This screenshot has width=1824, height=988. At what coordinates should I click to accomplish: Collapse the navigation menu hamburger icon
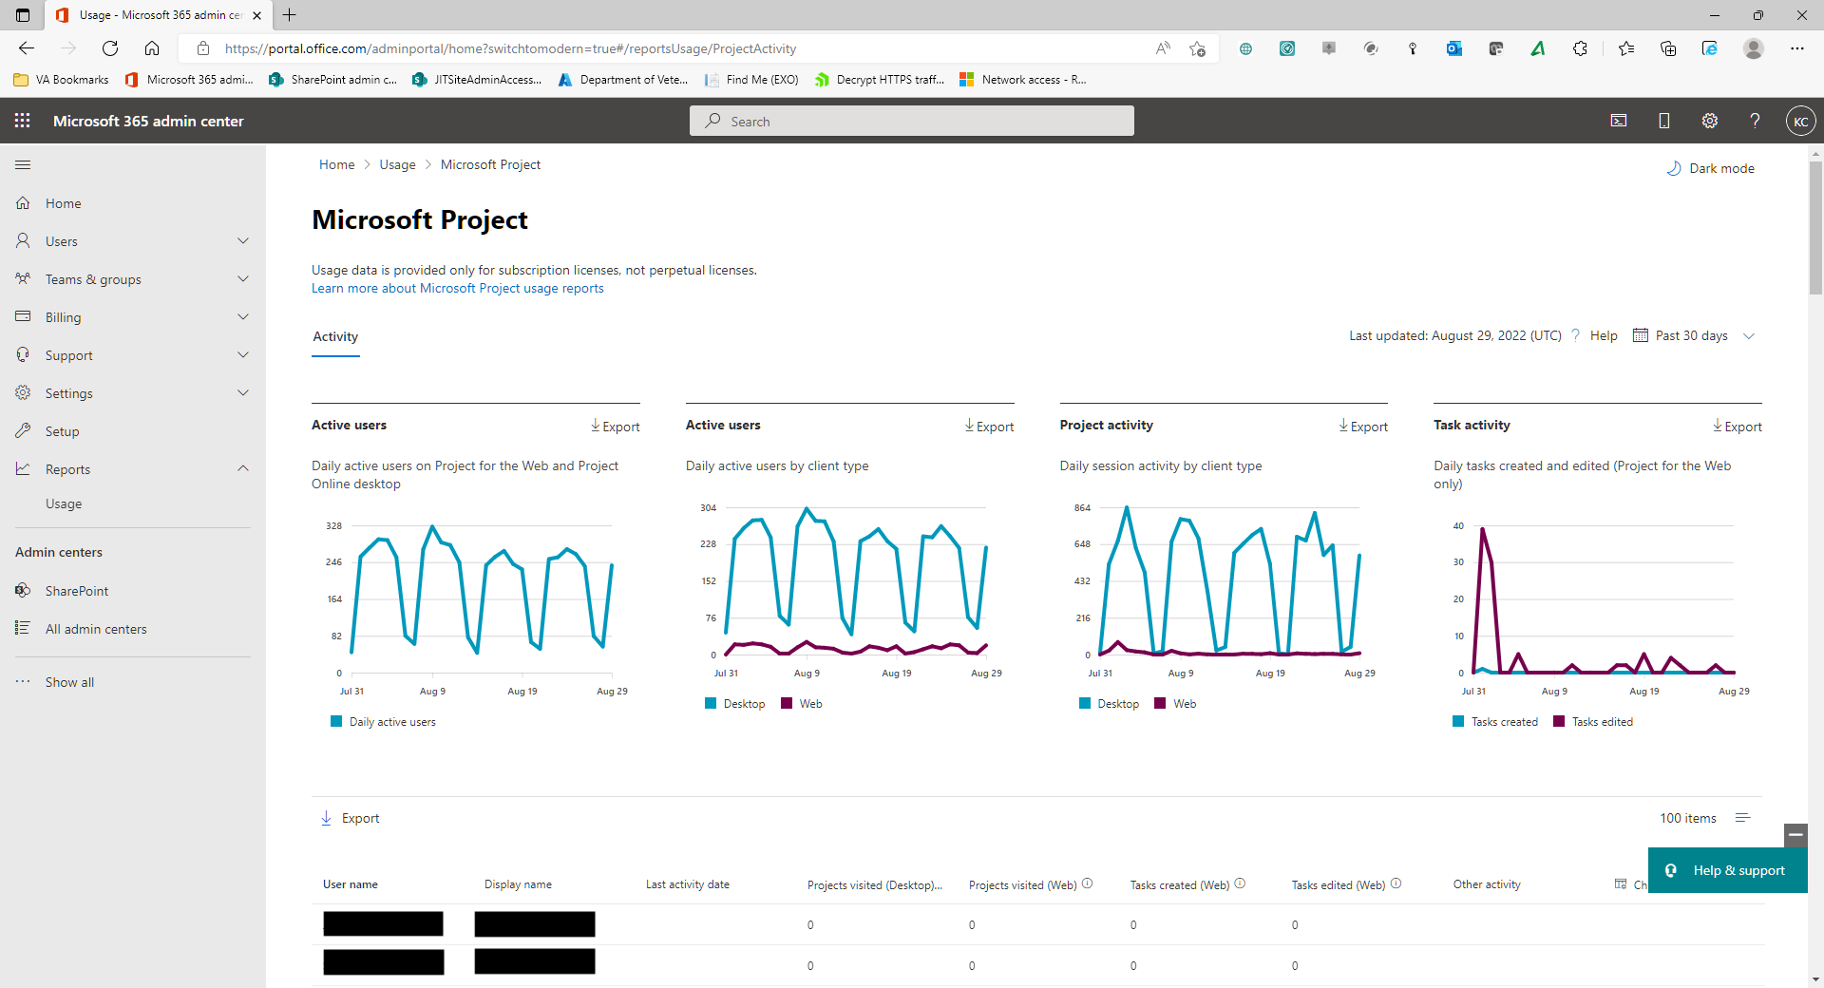pyautogui.click(x=23, y=165)
